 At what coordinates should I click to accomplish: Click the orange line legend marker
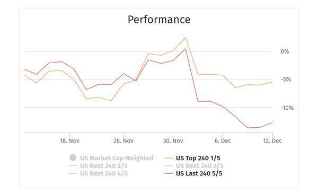pos(169,158)
